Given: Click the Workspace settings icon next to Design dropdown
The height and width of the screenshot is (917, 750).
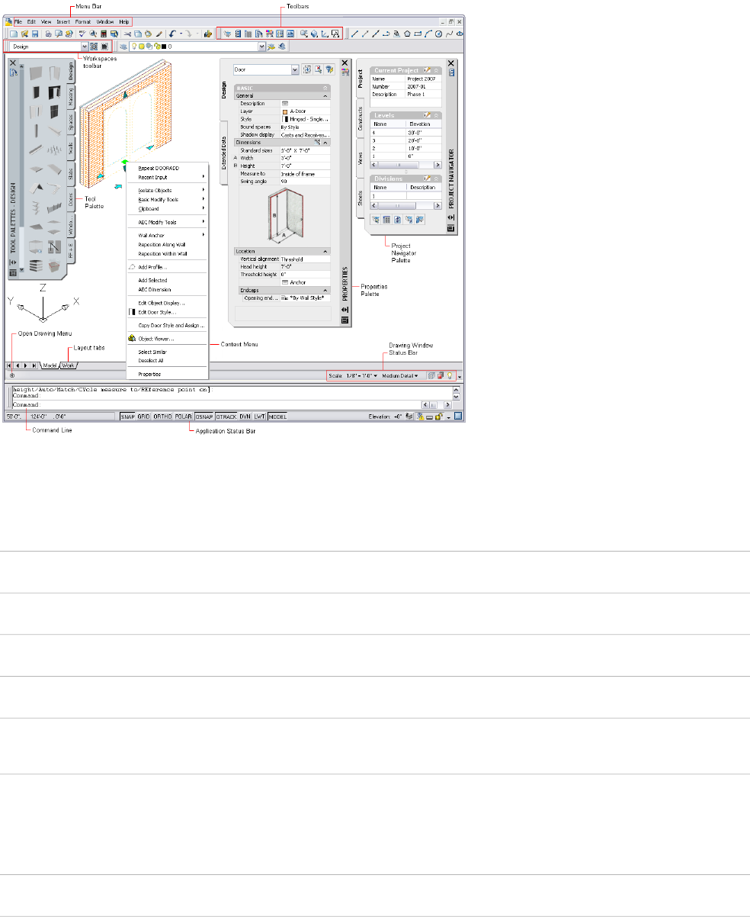Looking at the screenshot, I should [x=93, y=47].
